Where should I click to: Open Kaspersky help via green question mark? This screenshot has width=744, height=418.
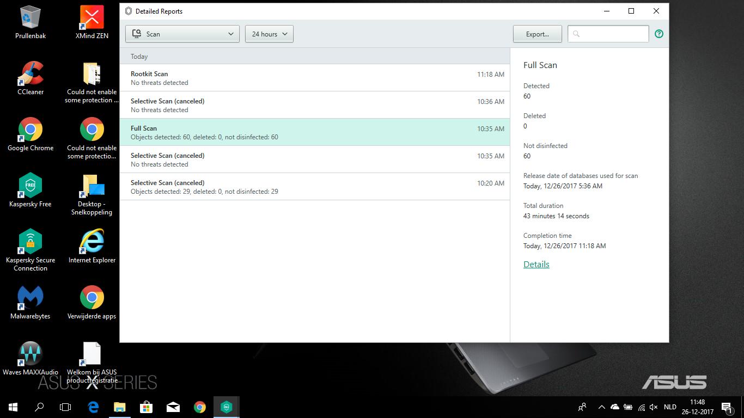coord(659,34)
